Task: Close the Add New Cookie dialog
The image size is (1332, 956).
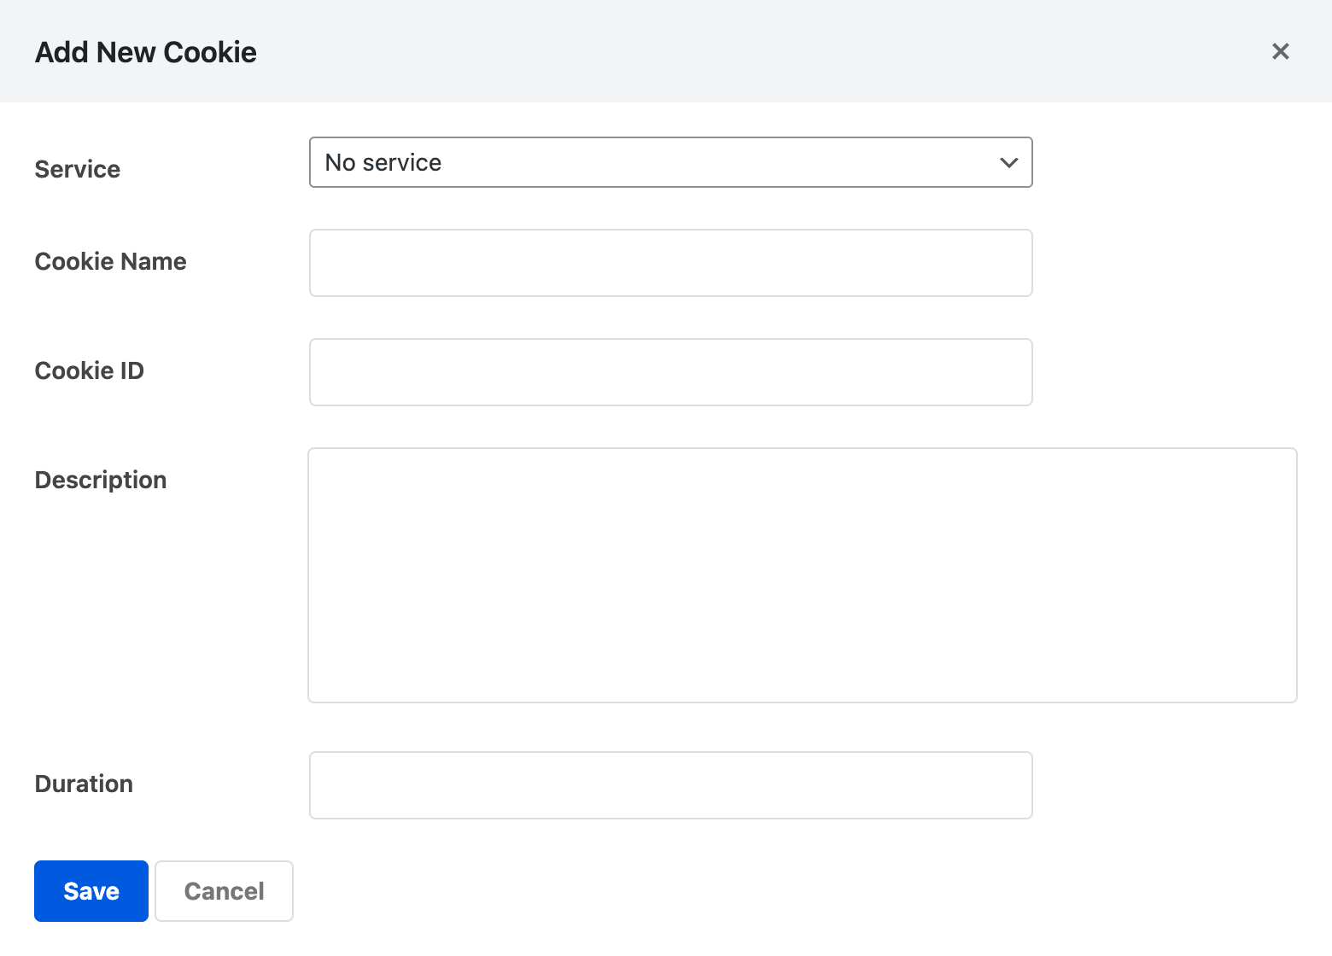Action: pyautogui.click(x=1280, y=51)
